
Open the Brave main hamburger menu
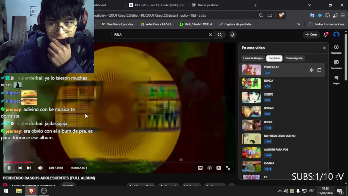point(343,15)
